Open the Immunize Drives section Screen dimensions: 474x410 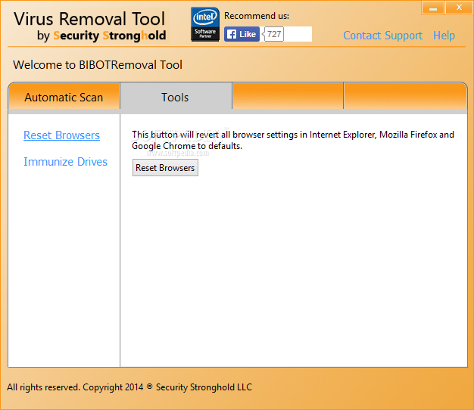65,162
